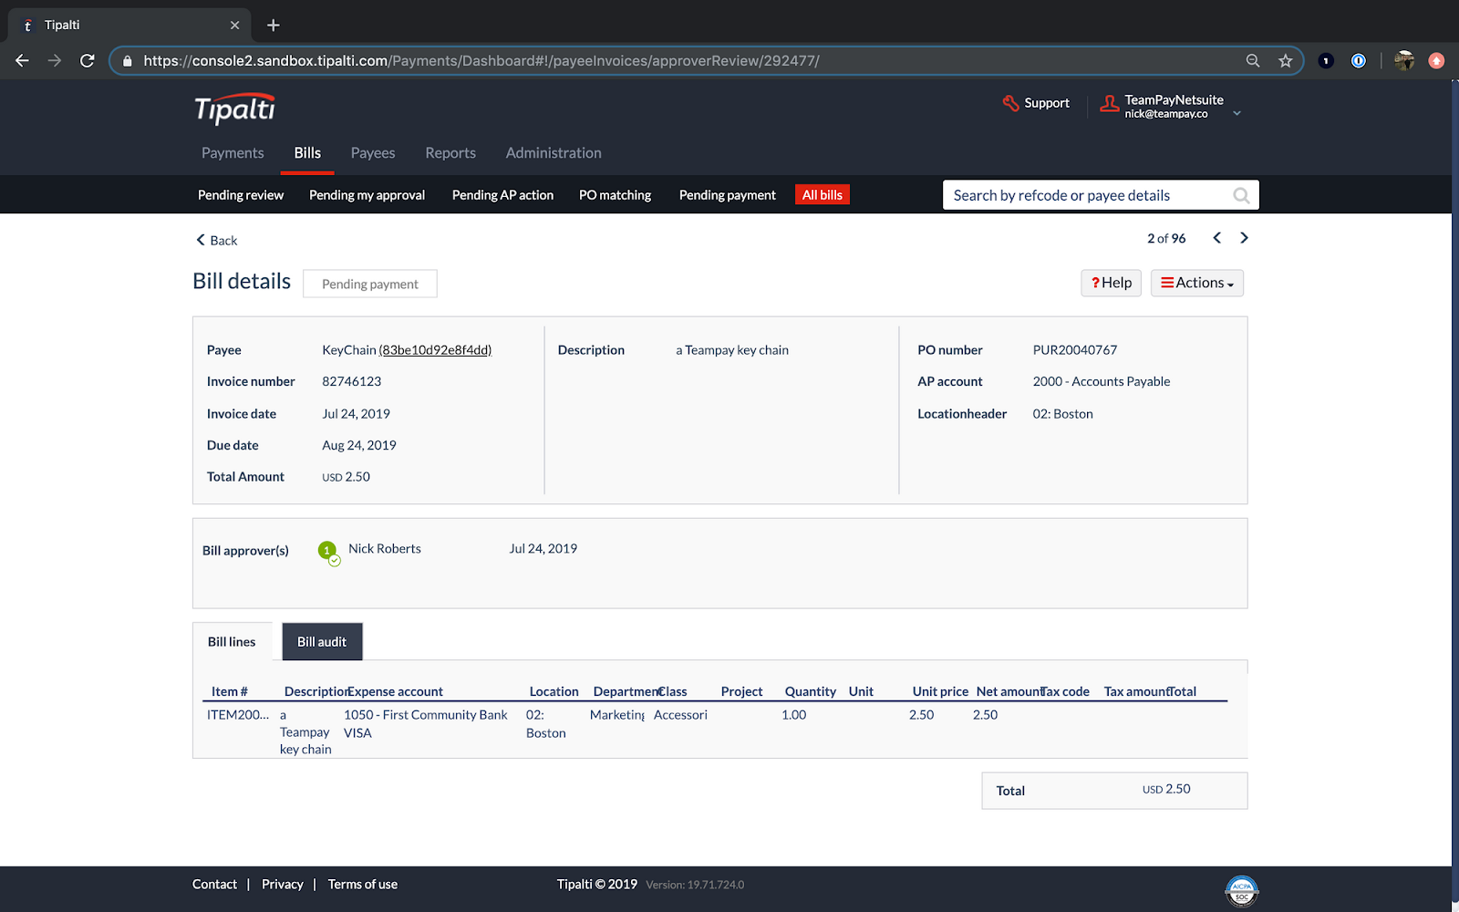Click browser back arrow
The width and height of the screenshot is (1459, 912).
(23, 60)
